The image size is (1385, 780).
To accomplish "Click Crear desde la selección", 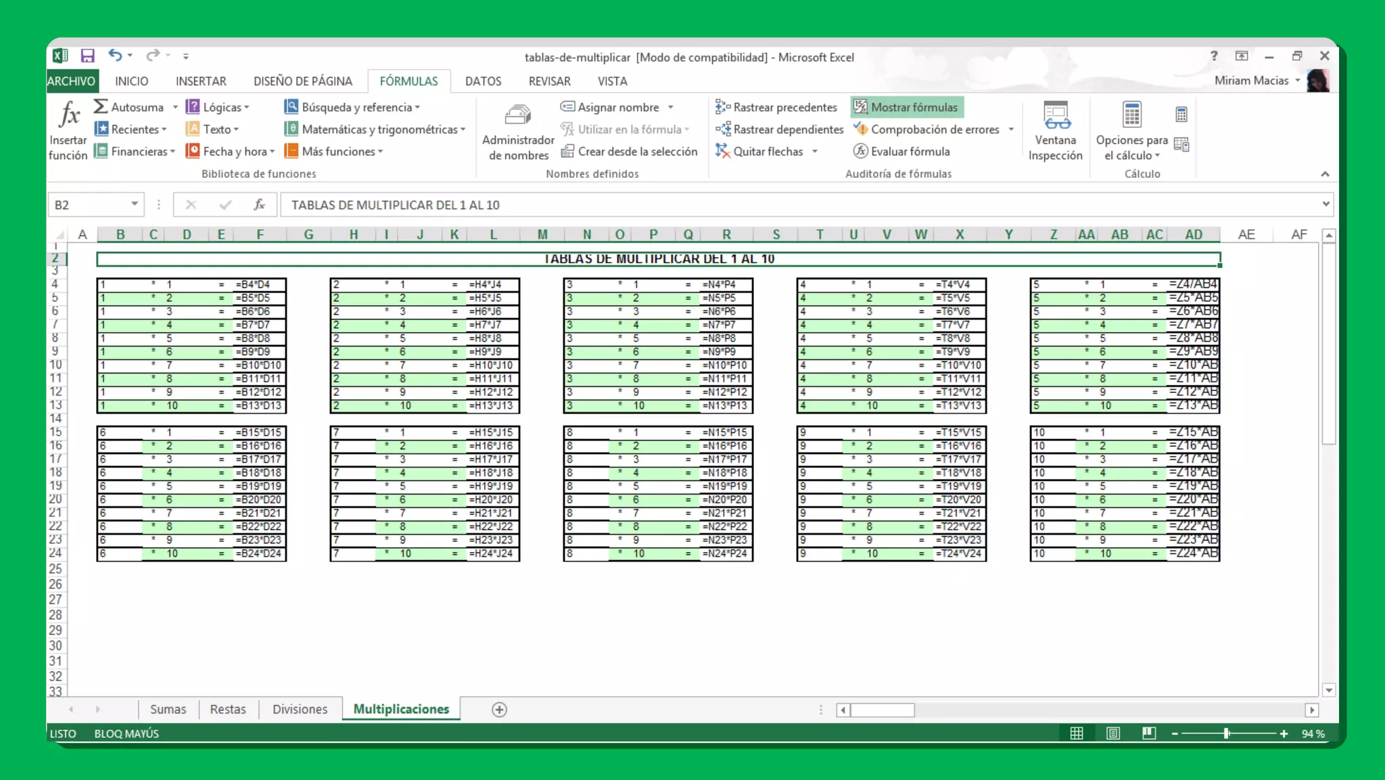I will (x=630, y=152).
